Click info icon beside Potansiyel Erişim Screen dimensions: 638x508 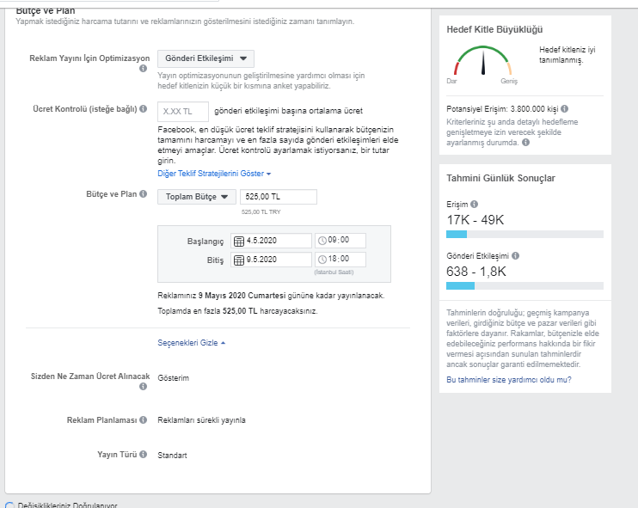pyautogui.click(x=564, y=108)
